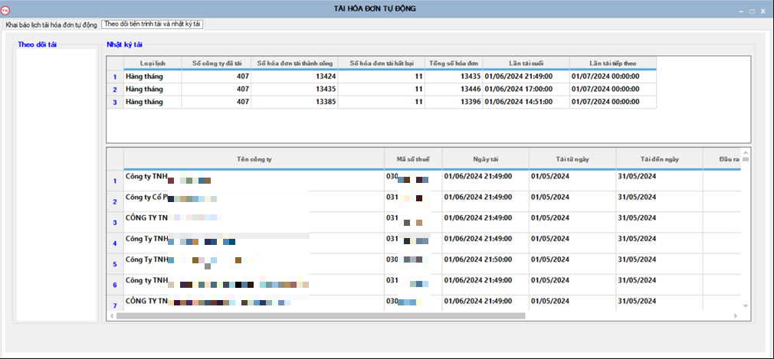Click the 'Loại lịch' column header
Screen dimensions: 774x359
tap(152, 63)
